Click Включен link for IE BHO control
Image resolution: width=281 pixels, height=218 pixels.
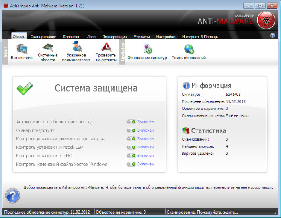point(146,155)
